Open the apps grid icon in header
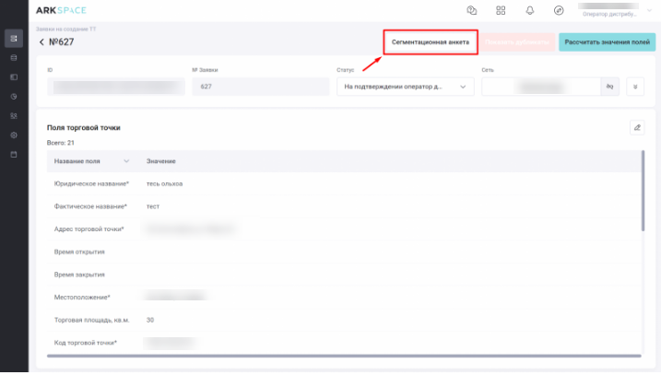The image size is (661, 375). [501, 11]
